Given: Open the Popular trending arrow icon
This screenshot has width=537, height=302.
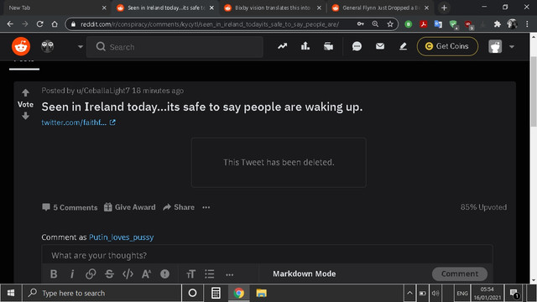Looking at the screenshot, I should pos(282,46).
